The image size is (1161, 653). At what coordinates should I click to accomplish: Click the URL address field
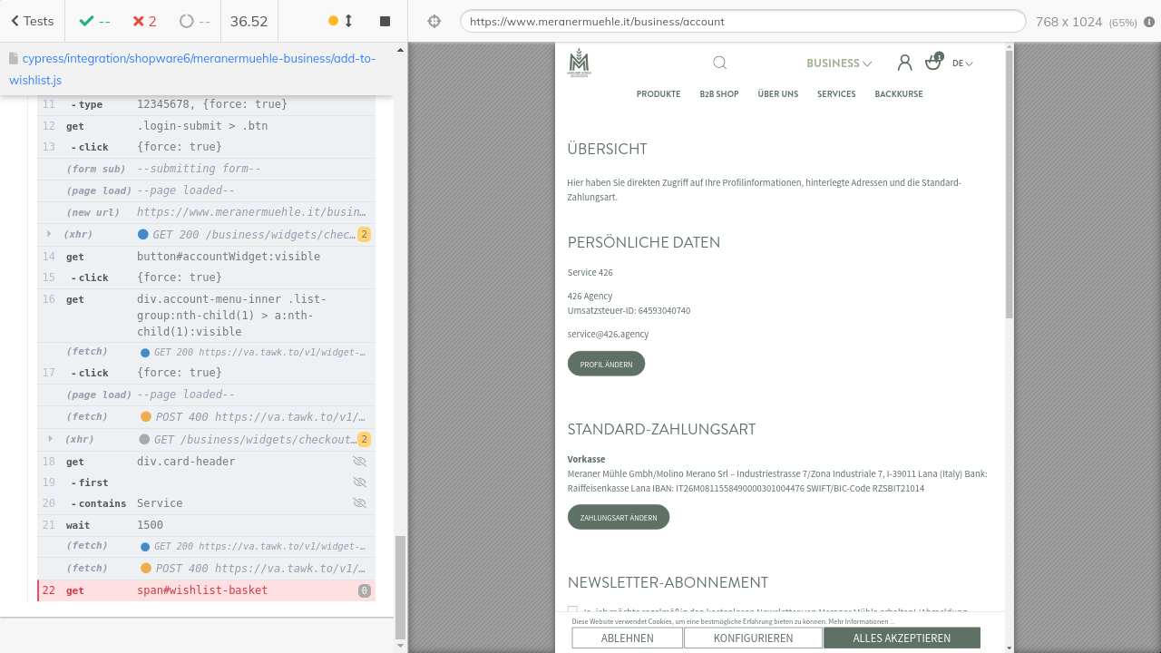tap(742, 21)
